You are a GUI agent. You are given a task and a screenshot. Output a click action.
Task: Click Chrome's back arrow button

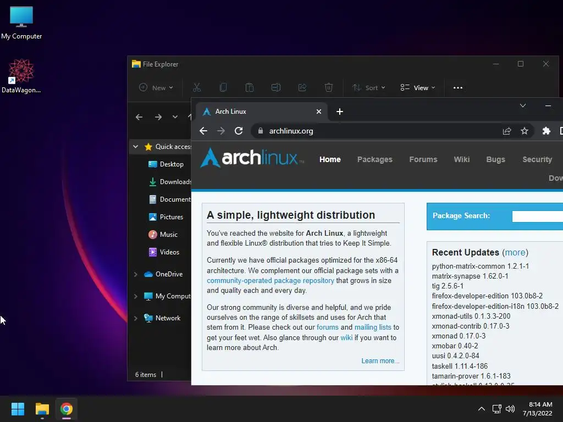point(203,131)
